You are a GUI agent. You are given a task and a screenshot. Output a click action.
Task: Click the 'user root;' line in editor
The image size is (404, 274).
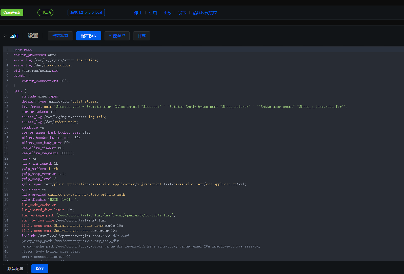pyautogui.click(x=24, y=50)
